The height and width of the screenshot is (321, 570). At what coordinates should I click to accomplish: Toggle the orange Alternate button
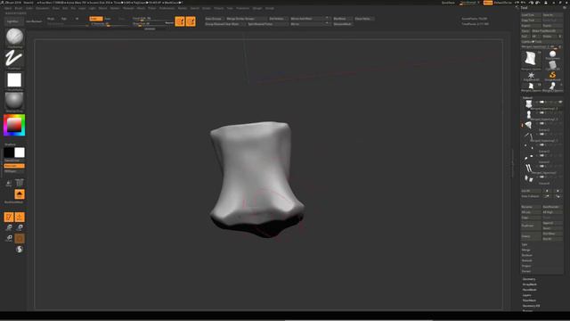tap(14, 166)
